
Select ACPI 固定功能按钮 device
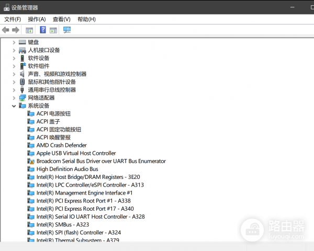[59, 130]
